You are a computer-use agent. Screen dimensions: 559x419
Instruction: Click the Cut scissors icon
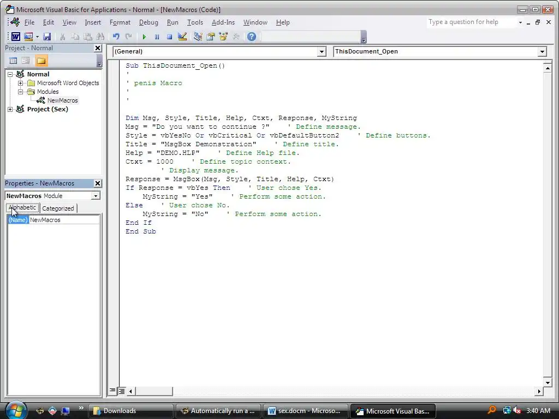63,37
